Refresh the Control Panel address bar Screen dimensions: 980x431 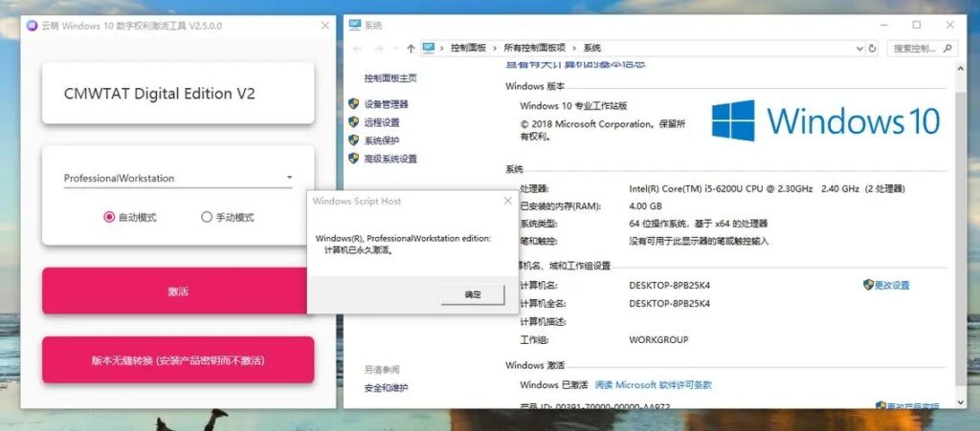[873, 48]
